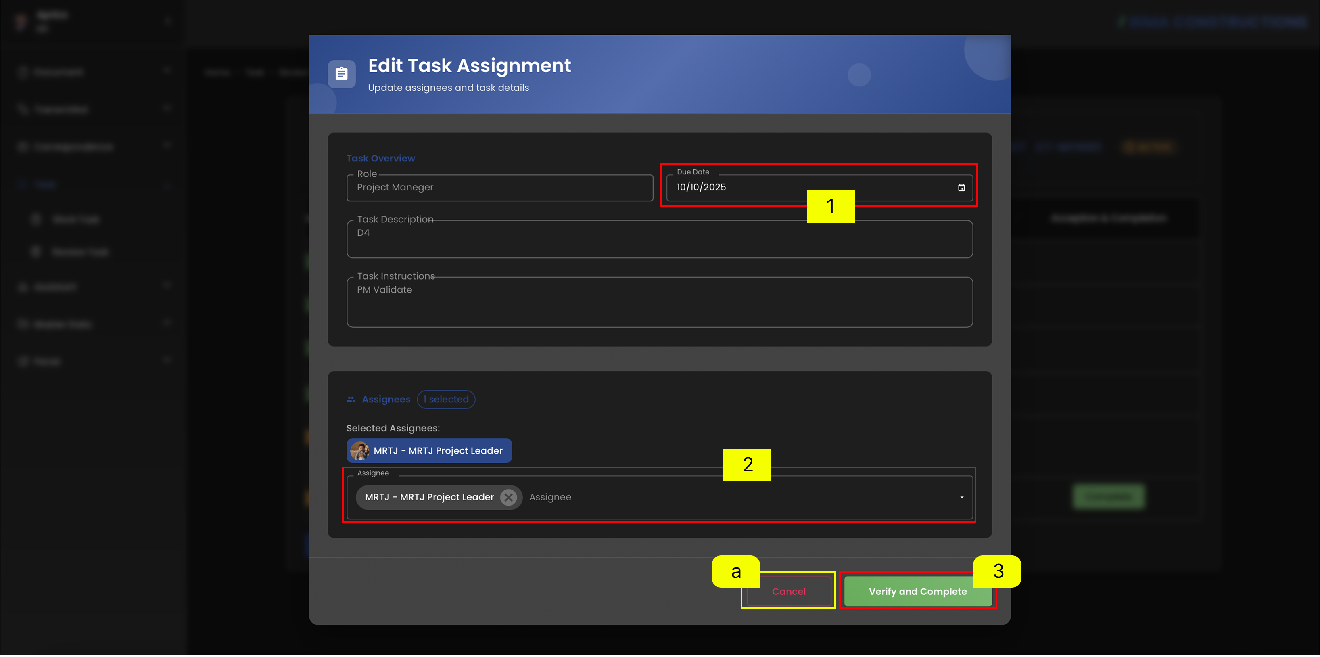Focus the Due Date field 10/10/2025

point(819,188)
